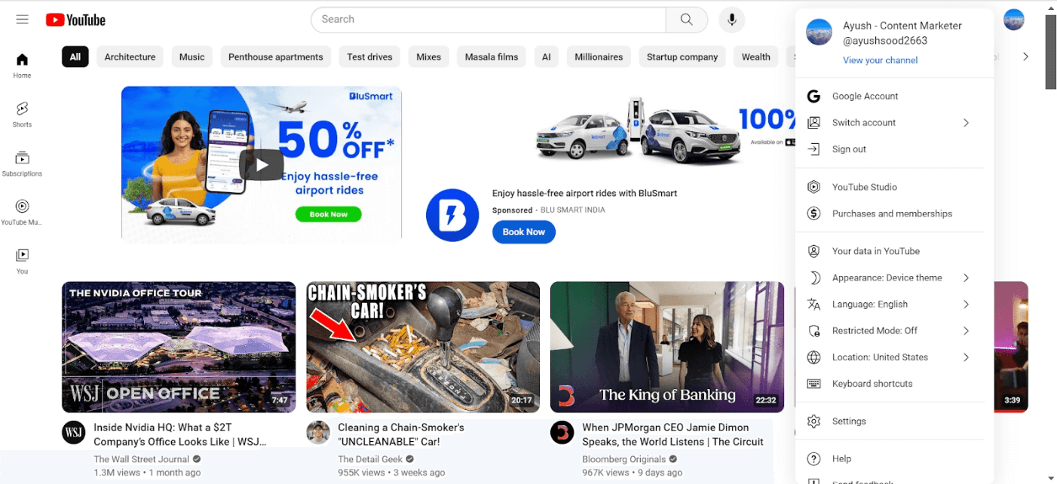The width and height of the screenshot is (1057, 484).
Task: Select the All filter chip
Action: pyautogui.click(x=75, y=57)
